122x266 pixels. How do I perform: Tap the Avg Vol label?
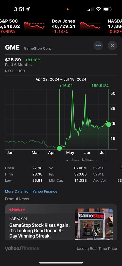[x=99, y=181]
